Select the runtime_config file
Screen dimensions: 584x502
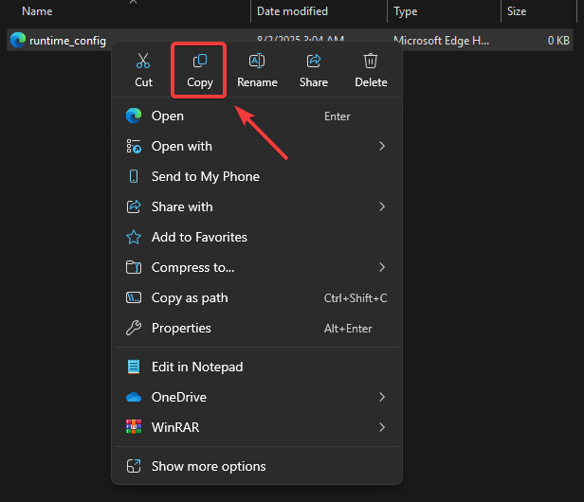click(66, 40)
